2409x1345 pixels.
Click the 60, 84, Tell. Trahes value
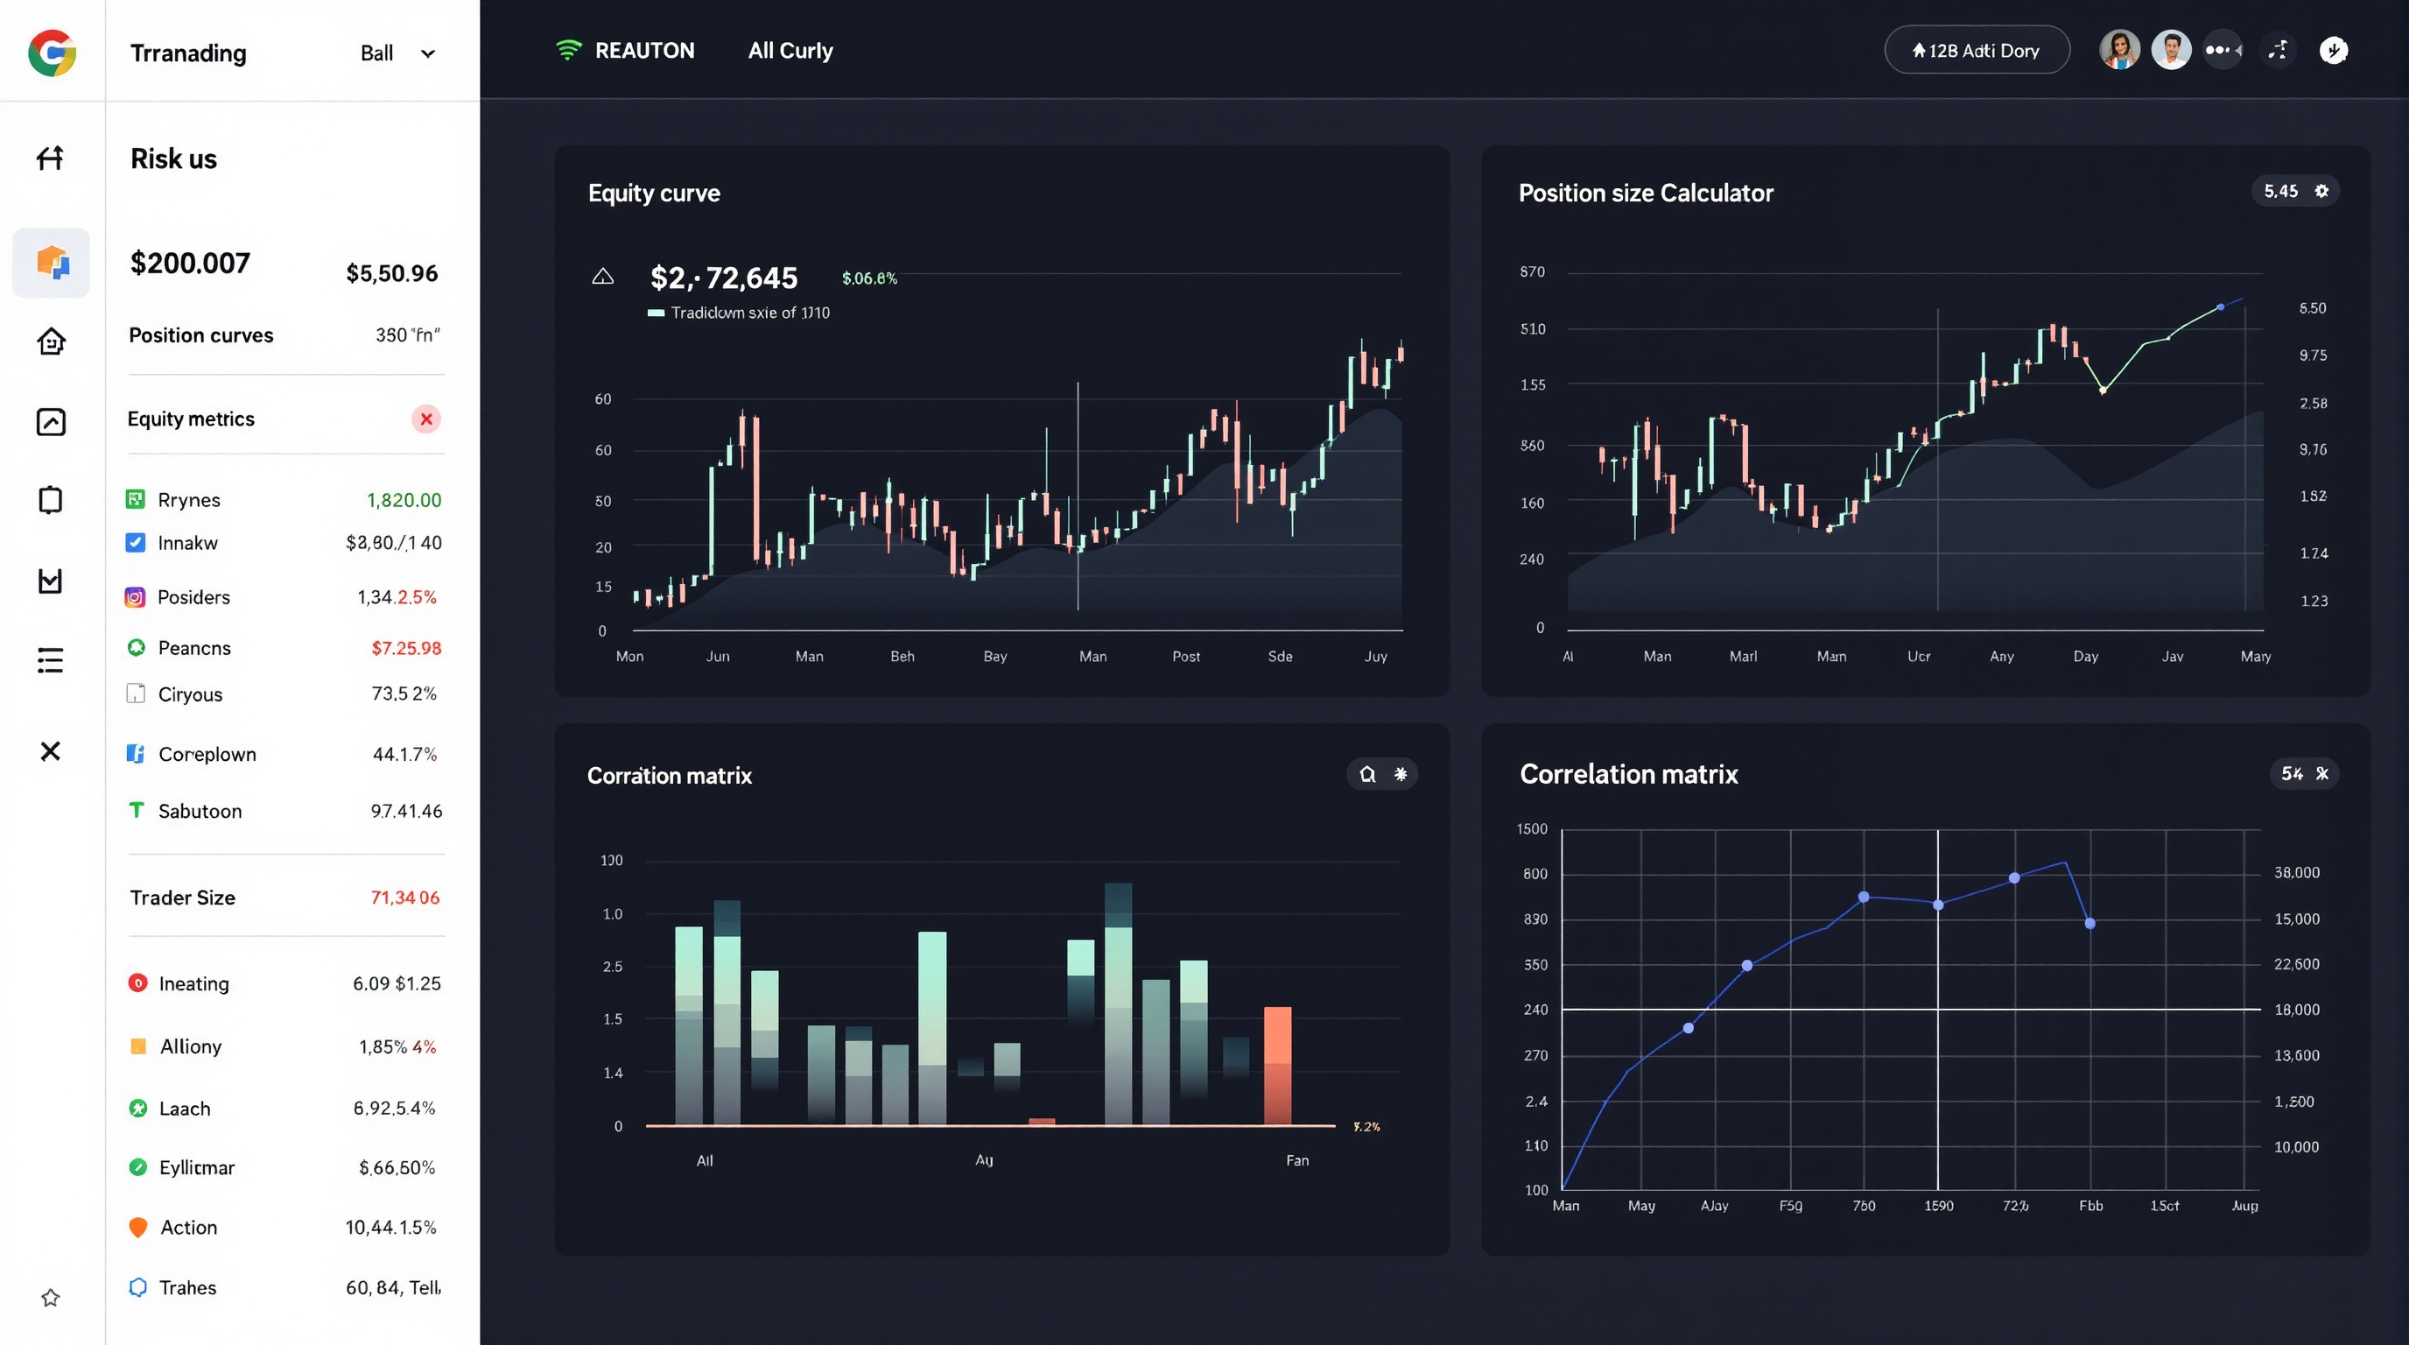(x=394, y=1287)
